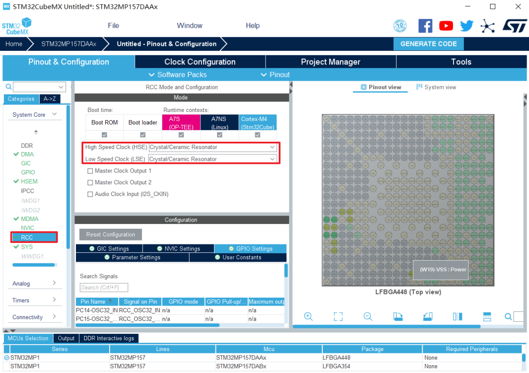This screenshot has height=373, width=529.
Task: Open the Facebook icon in header
Action: 425,26
